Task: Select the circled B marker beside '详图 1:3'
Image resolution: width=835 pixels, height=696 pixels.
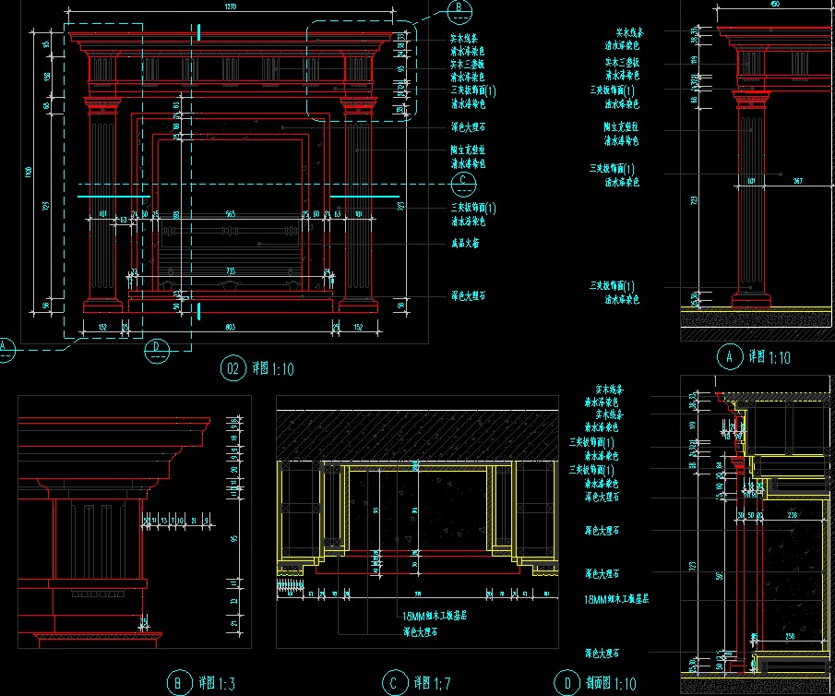Action: [x=180, y=683]
